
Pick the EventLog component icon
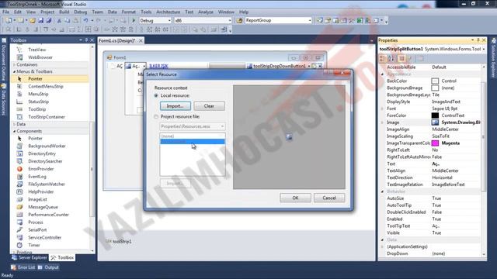(19, 177)
